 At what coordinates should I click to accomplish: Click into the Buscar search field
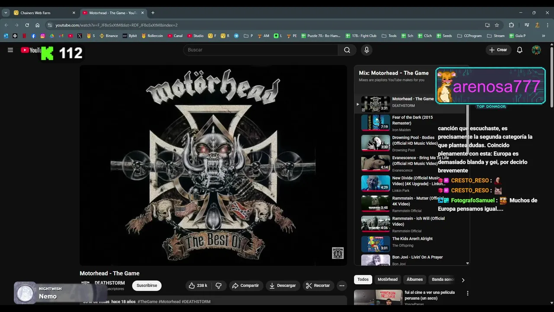(x=261, y=50)
